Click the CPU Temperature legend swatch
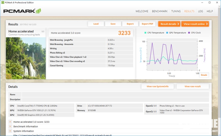The image size is (221, 136). (146, 33)
